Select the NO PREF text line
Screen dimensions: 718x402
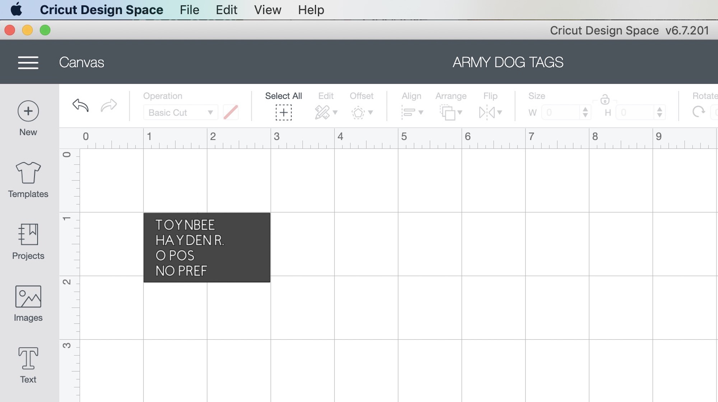pyautogui.click(x=181, y=271)
